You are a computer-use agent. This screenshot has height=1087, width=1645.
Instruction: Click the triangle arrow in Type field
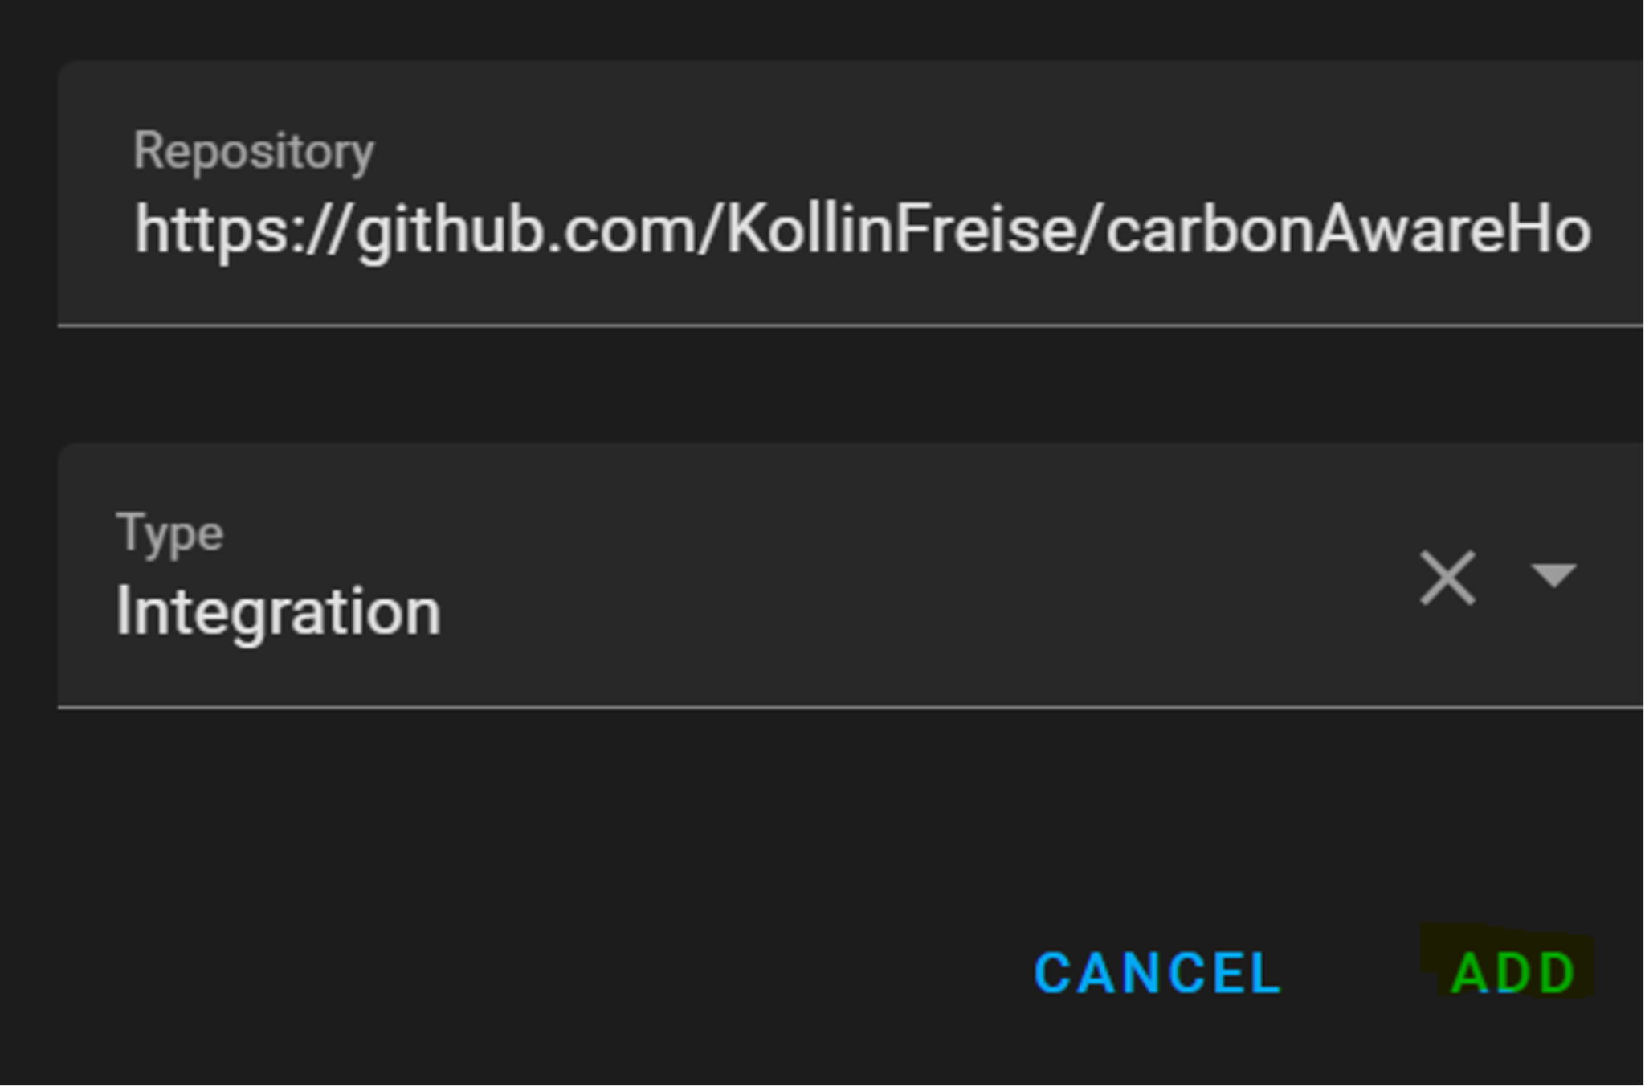[x=1553, y=575]
